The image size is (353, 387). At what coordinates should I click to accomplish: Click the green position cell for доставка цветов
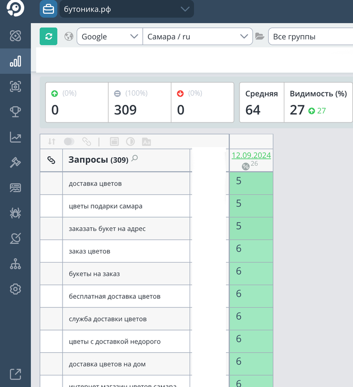point(251,183)
